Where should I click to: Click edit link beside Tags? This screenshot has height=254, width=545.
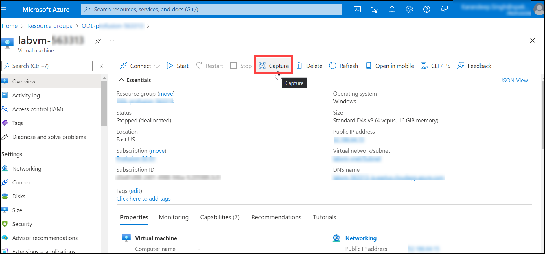136,191
